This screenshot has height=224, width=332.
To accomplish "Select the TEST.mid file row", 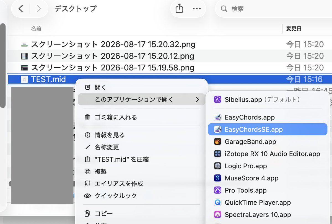I will coord(170,79).
